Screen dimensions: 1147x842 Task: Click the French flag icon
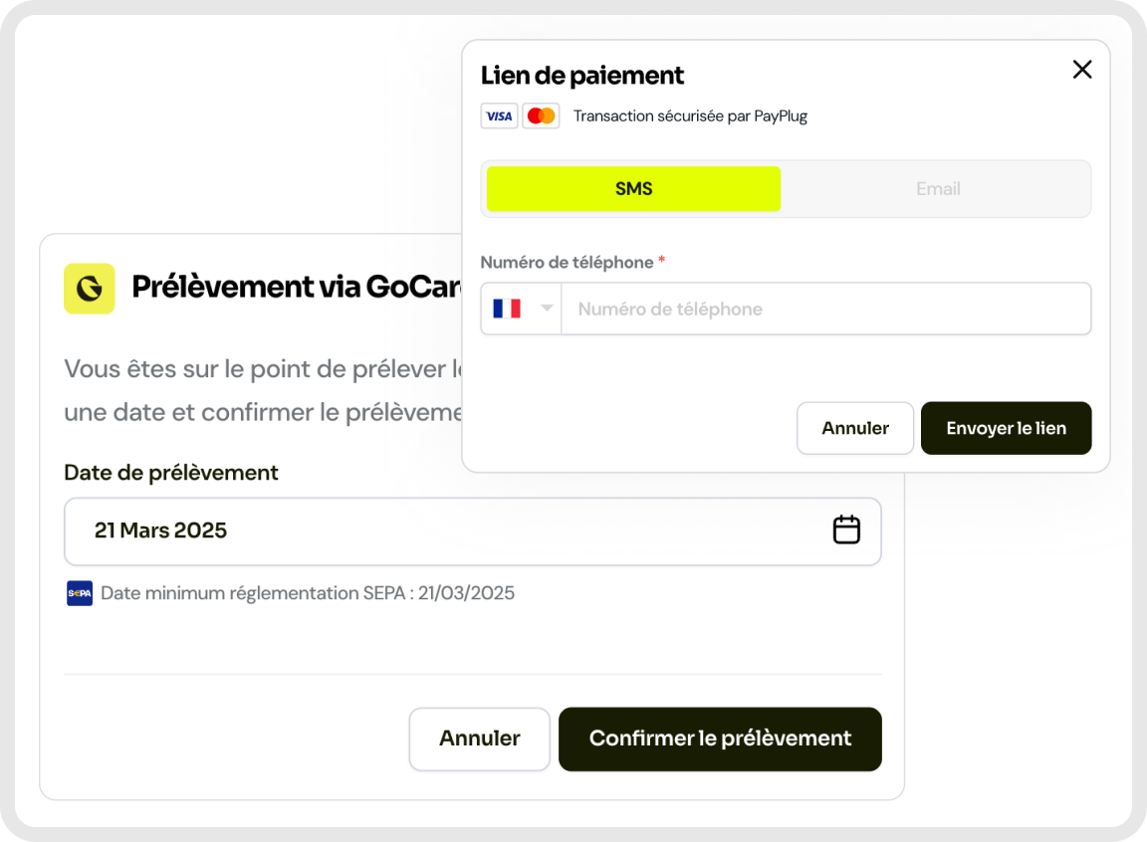point(507,310)
